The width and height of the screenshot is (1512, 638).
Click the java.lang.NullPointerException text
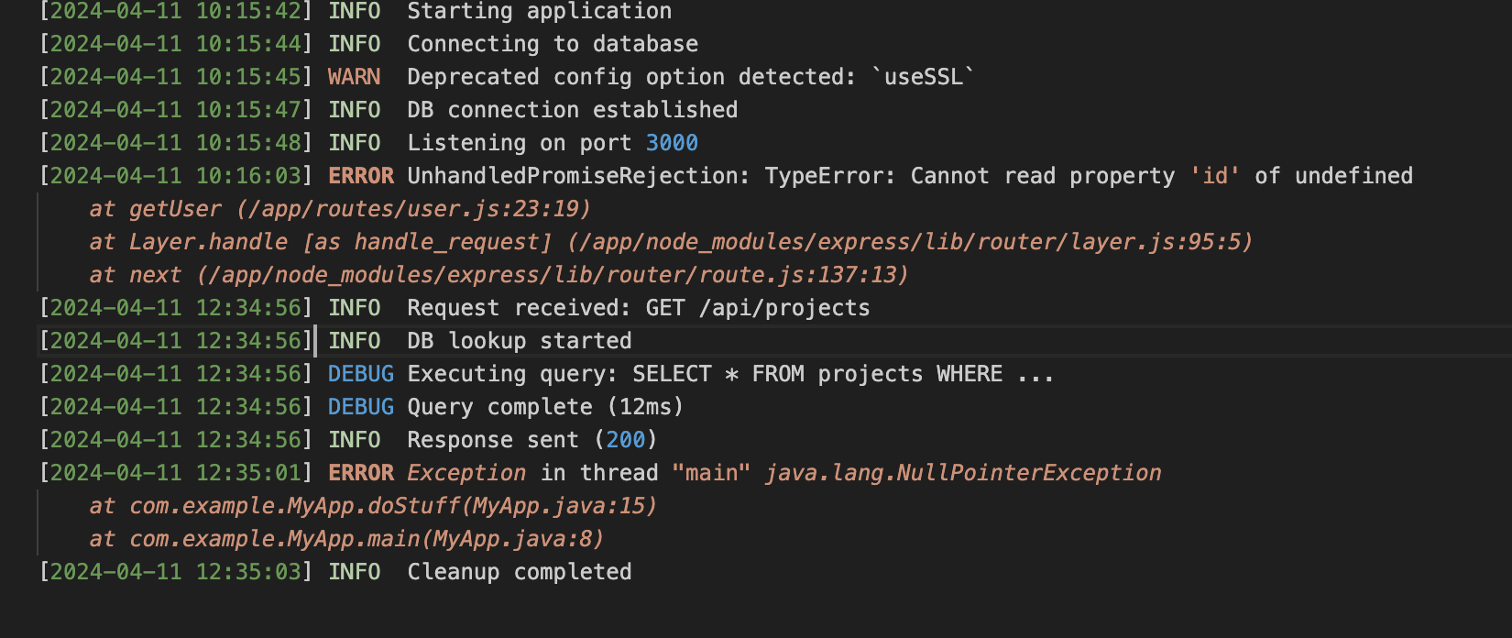(963, 473)
